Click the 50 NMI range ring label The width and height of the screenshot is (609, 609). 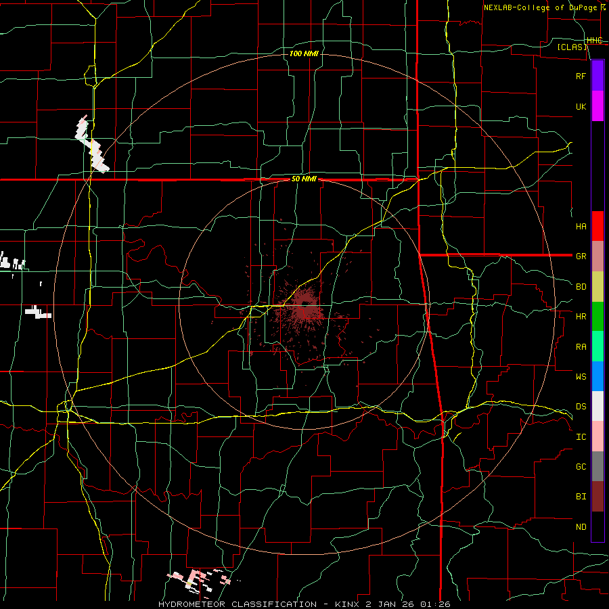[x=304, y=179]
